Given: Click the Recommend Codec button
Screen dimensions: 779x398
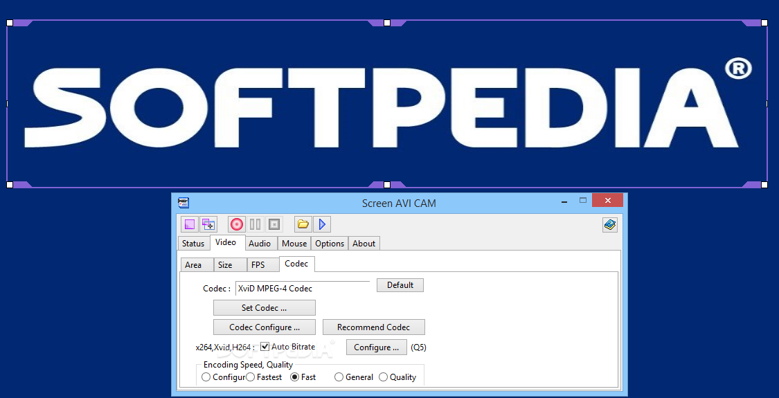Looking at the screenshot, I should 374,327.
